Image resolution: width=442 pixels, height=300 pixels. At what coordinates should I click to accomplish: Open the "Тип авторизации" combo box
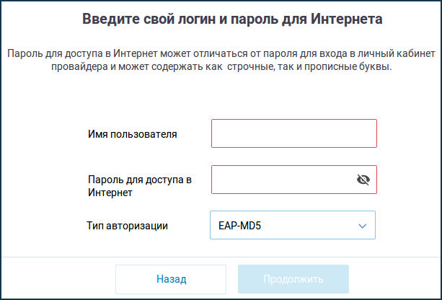pos(293,225)
